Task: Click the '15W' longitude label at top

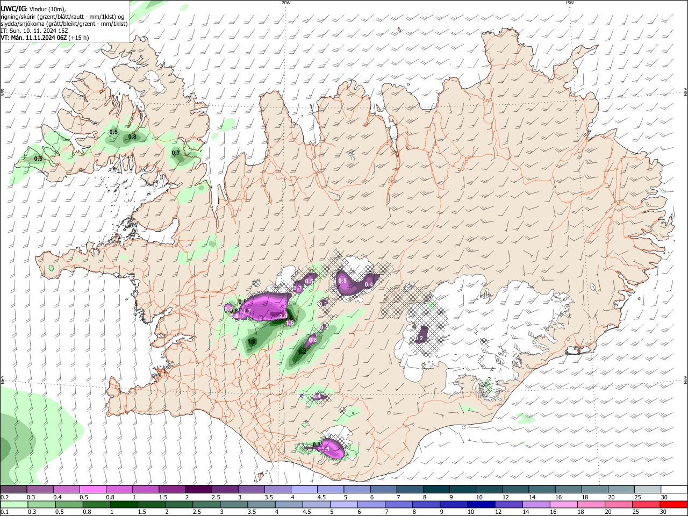Action: [x=569, y=3]
